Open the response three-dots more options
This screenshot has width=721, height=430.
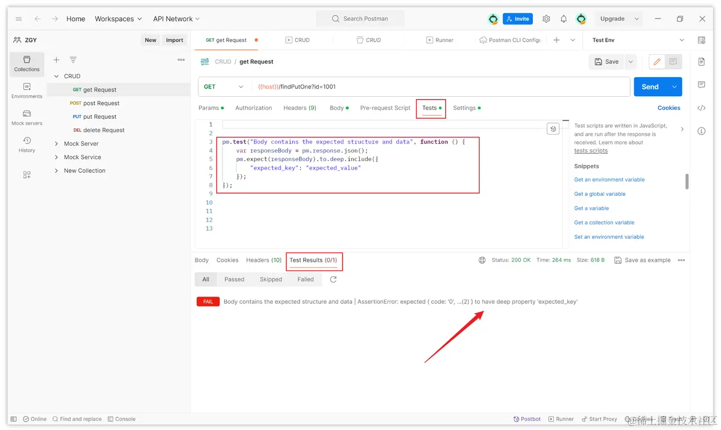682,260
